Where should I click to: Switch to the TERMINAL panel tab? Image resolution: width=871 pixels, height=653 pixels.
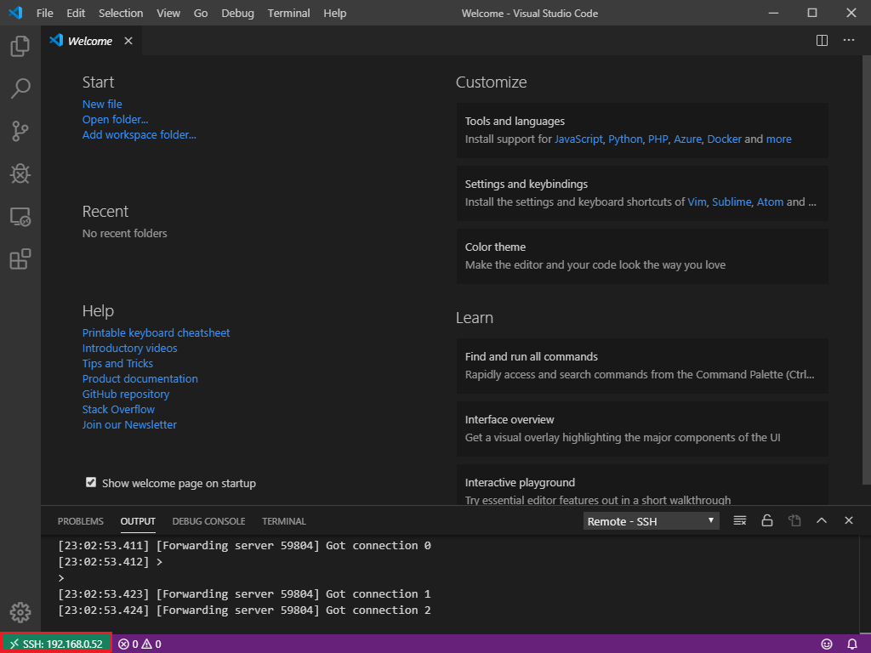284,521
